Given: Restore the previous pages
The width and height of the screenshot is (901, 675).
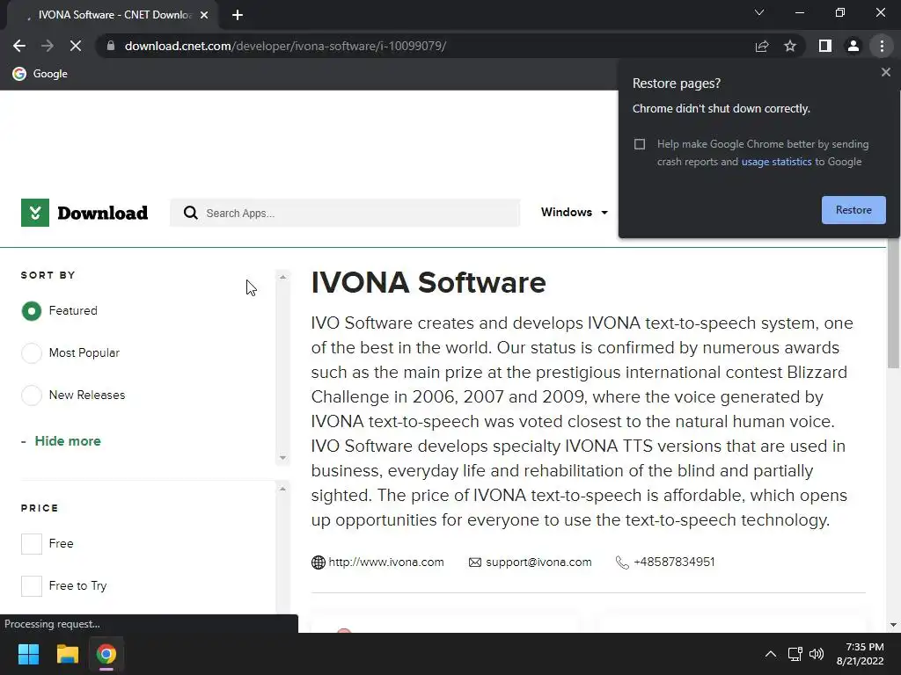Looking at the screenshot, I should 853,210.
